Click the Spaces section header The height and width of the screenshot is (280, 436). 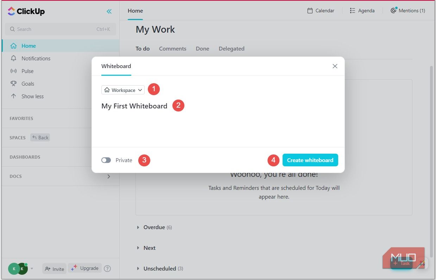(x=18, y=138)
